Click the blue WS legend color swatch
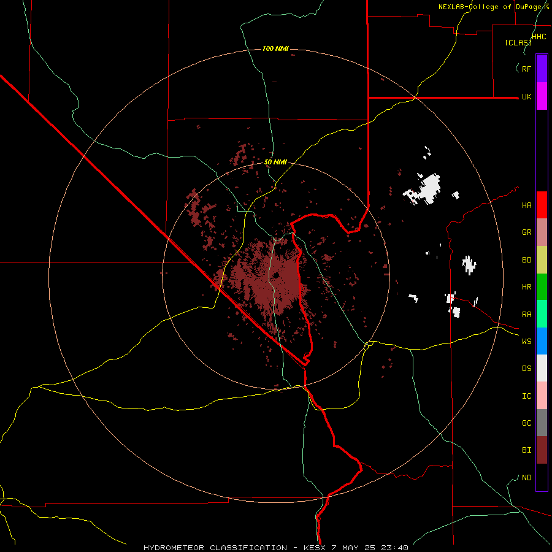Image resolution: width=552 pixels, height=552 pixels. 542,341
